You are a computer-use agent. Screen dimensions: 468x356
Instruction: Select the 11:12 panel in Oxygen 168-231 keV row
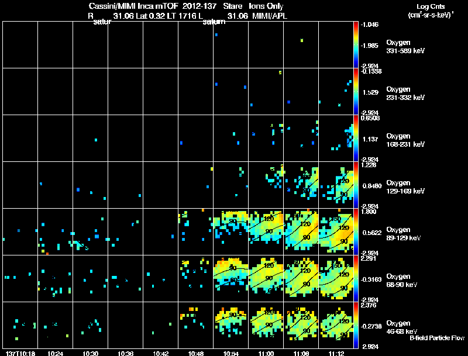click(x=336, y=138)
